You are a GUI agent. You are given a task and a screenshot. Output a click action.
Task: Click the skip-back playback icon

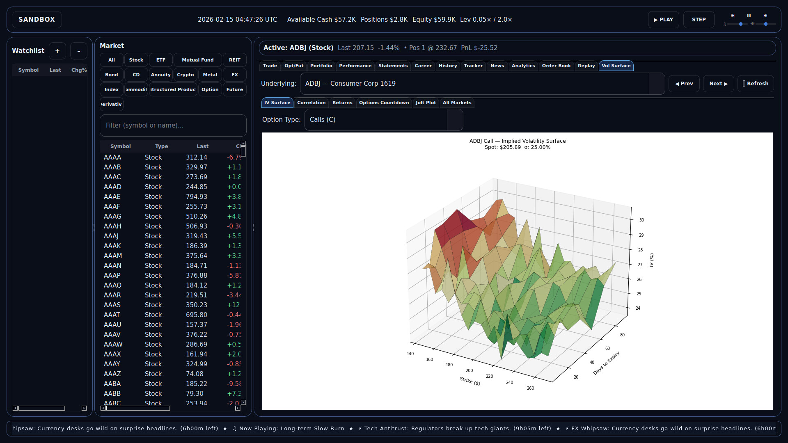pyautogui.click(x=733, y=16)
